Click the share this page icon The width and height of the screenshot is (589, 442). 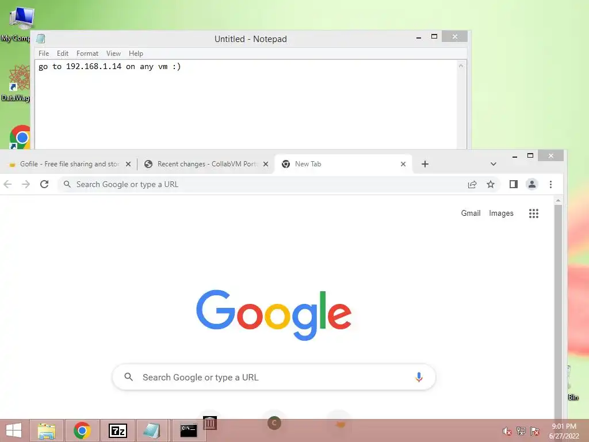click(x=472, y=184)
